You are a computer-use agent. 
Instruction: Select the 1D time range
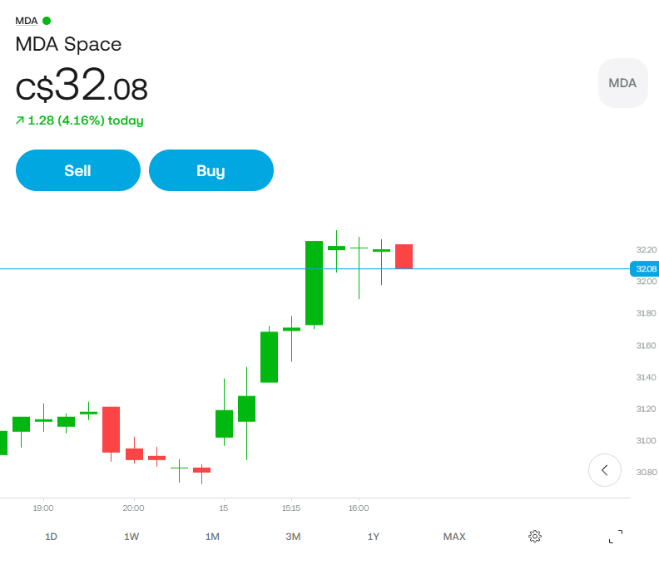[x=51, y=537]
